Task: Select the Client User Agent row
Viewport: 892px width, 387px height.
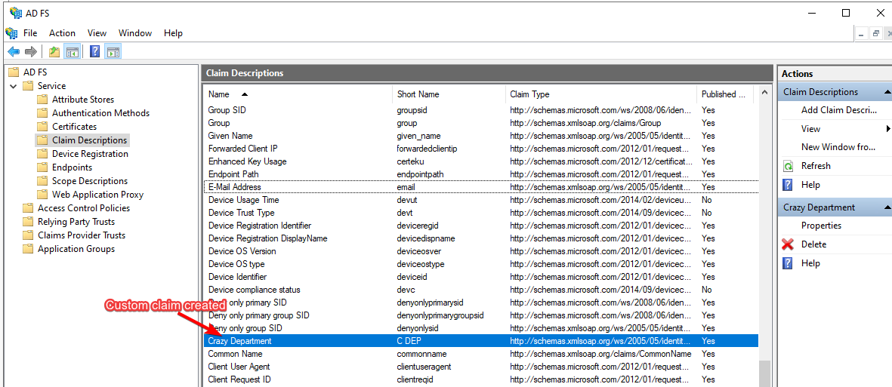Action: (x=480, y=367)
